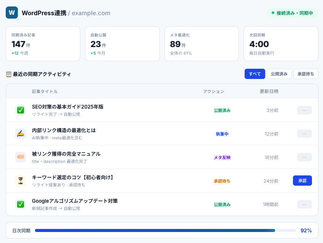Screen dimensions: 323x243
Task: Click the check icon beside Googleアルゴリズムアップデート対策
Action: click(x=21, y=204)
